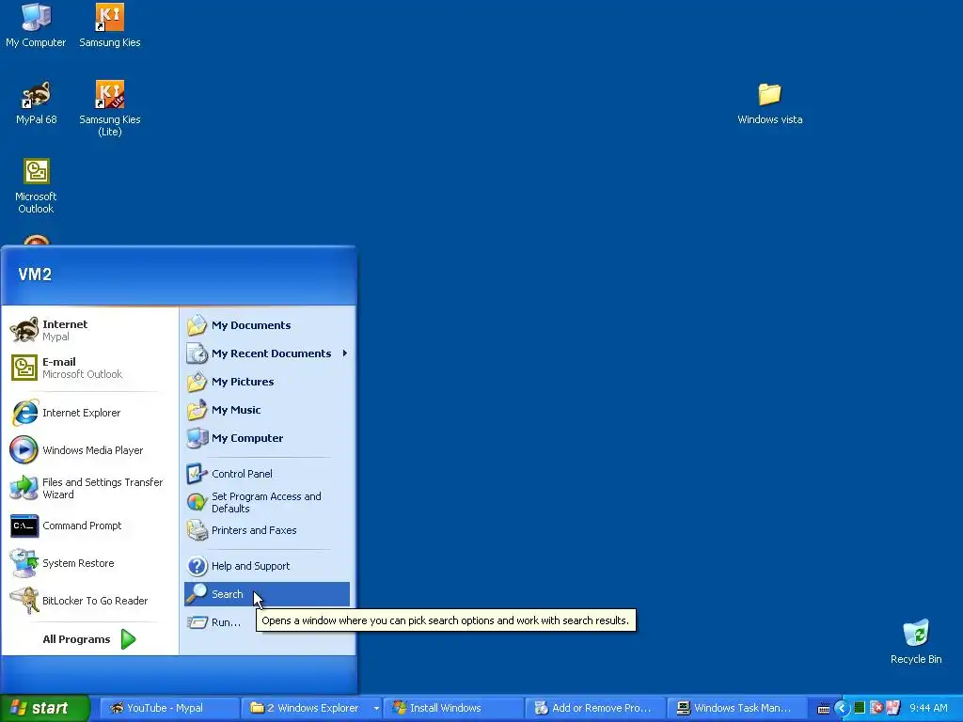The width and height of the screenshot is (963, 722).
Task: Open Control Panel from Start menu
Action: [267, 474]
